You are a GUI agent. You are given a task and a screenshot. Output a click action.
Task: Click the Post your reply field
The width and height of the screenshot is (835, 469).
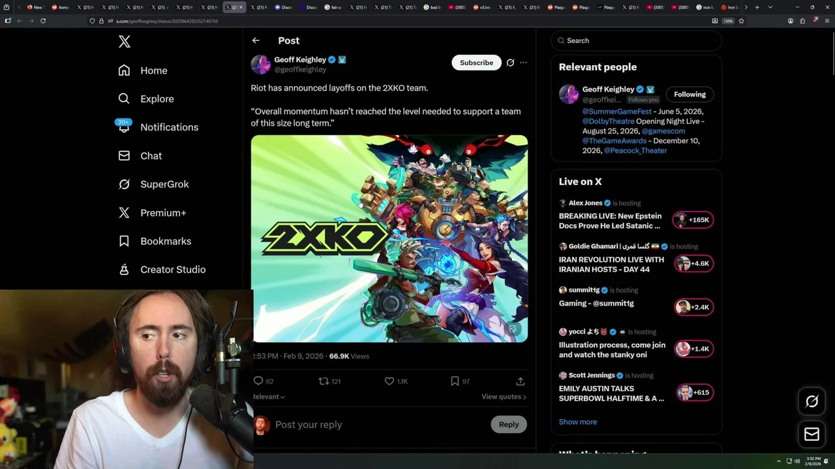point(378,425)
